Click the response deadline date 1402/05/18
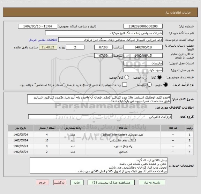The height and width of the screenshot is (194, 201). coord(143,47)
